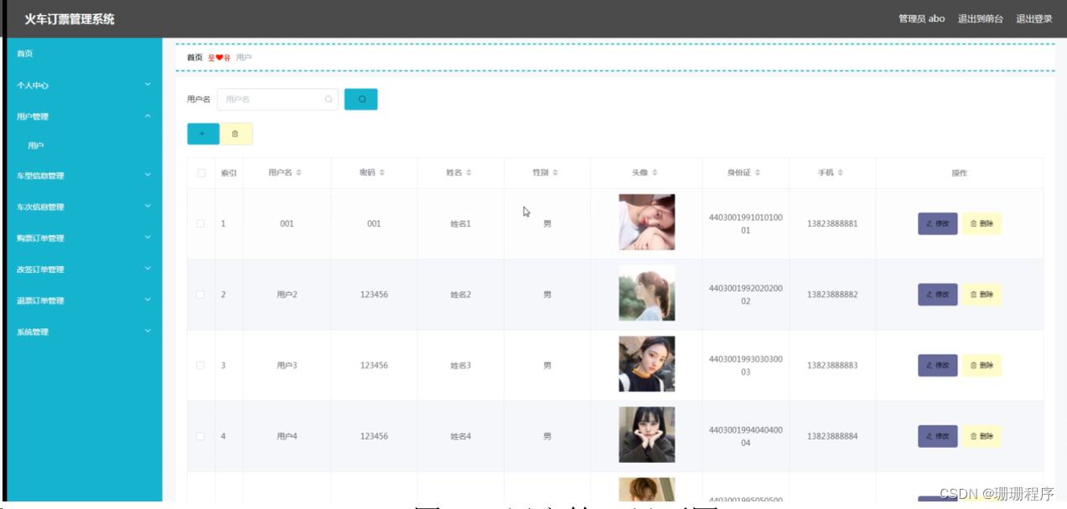This screenshot has height=509, width=1067.
Task: Sort by 身份证 column arrows
Action: 758,172
